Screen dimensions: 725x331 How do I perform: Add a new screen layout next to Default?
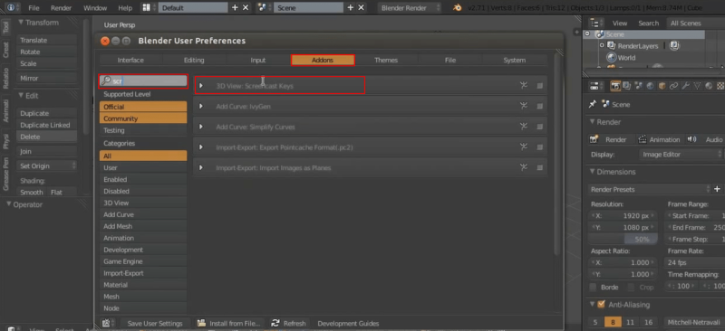235,7
